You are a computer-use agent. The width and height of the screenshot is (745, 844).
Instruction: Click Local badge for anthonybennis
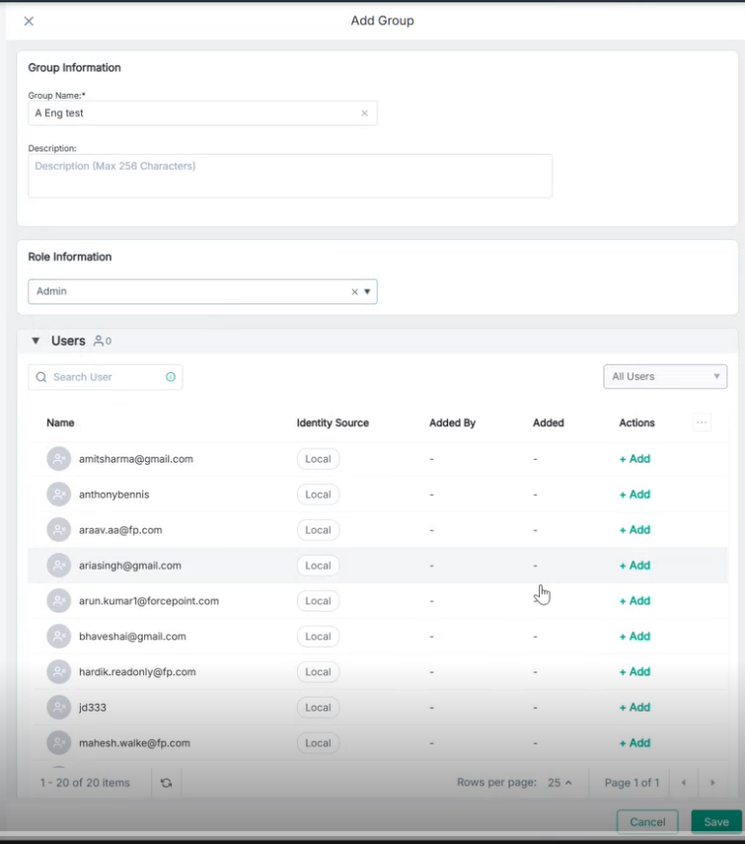pyautogui.click(x=318, y=495)
